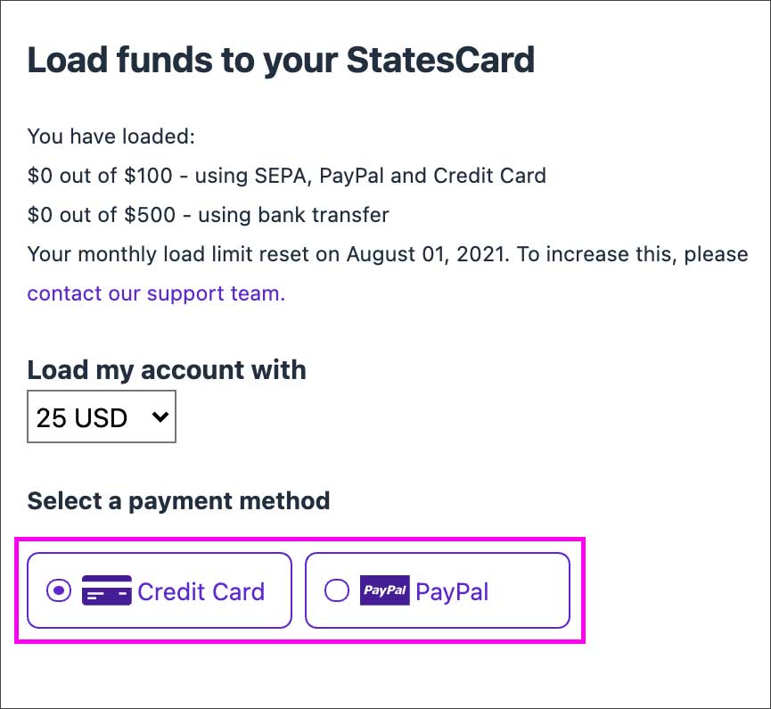Screen dimensions: 771x709
Task: Click the "$0 out of $500" bank transfer line
Action: click(208, 215)
